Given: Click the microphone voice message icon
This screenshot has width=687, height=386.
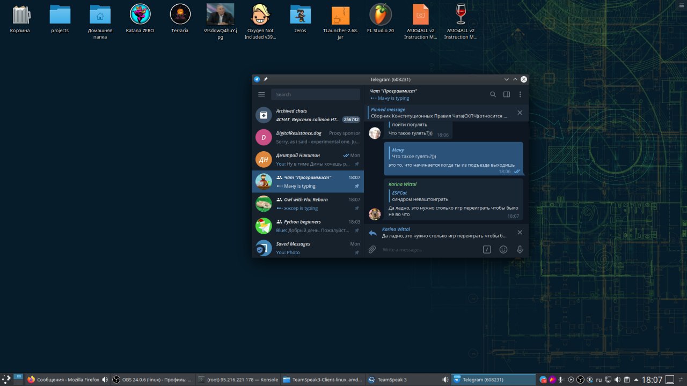Looking at the screenshot, I should (520, 249).
